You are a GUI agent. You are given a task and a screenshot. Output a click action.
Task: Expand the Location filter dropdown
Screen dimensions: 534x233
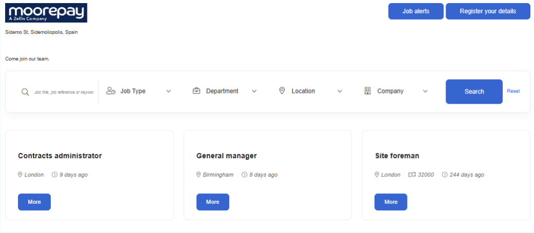tap(339, 91)
